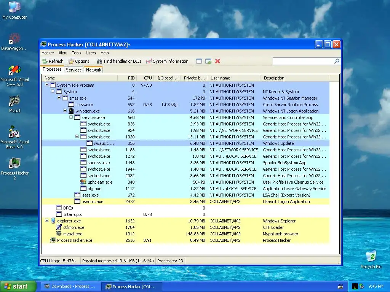
Task: Click the explorer.exe process icon
Action: (x=53, y=221)
